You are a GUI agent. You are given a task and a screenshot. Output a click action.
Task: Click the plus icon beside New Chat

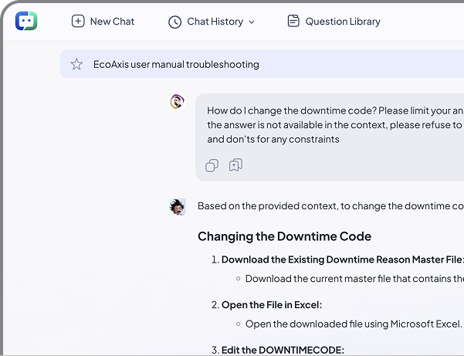(x=78, y=22)
